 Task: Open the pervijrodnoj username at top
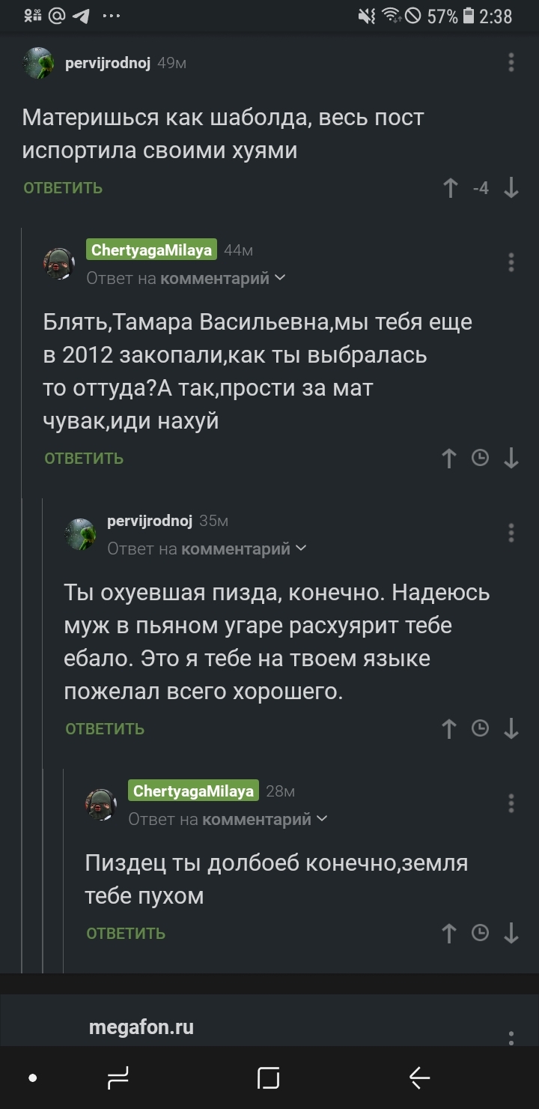click(x=109, y=64)
